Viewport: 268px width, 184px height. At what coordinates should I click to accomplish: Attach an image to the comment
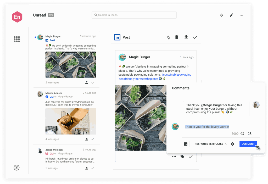click(x=186, y=144)
